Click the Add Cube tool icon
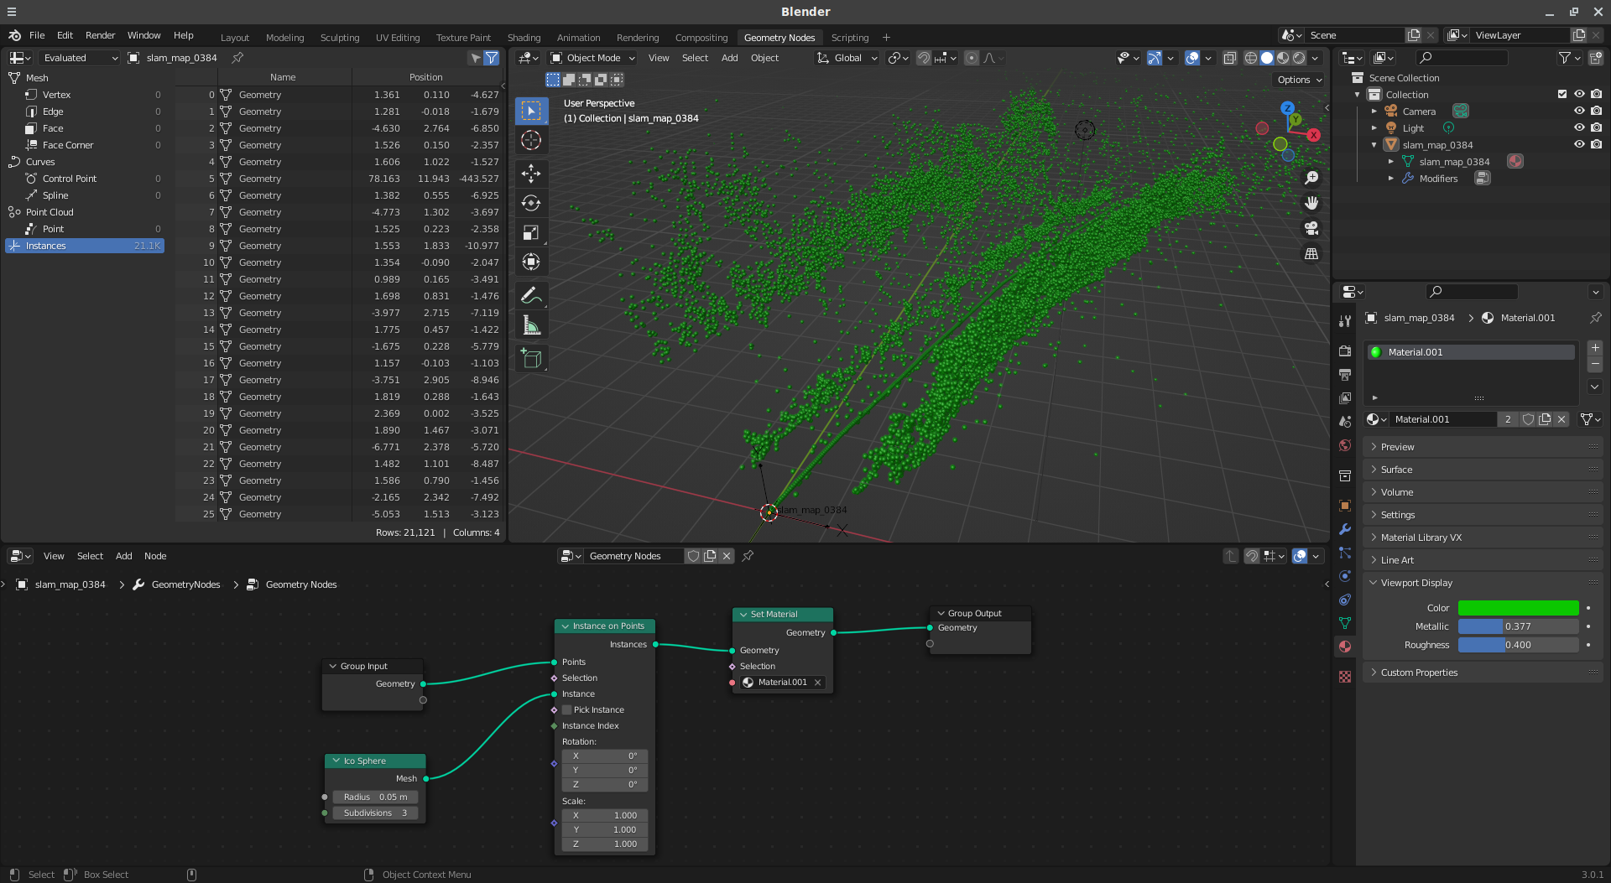Viewport: 1611px width, 883px height. 531,359
